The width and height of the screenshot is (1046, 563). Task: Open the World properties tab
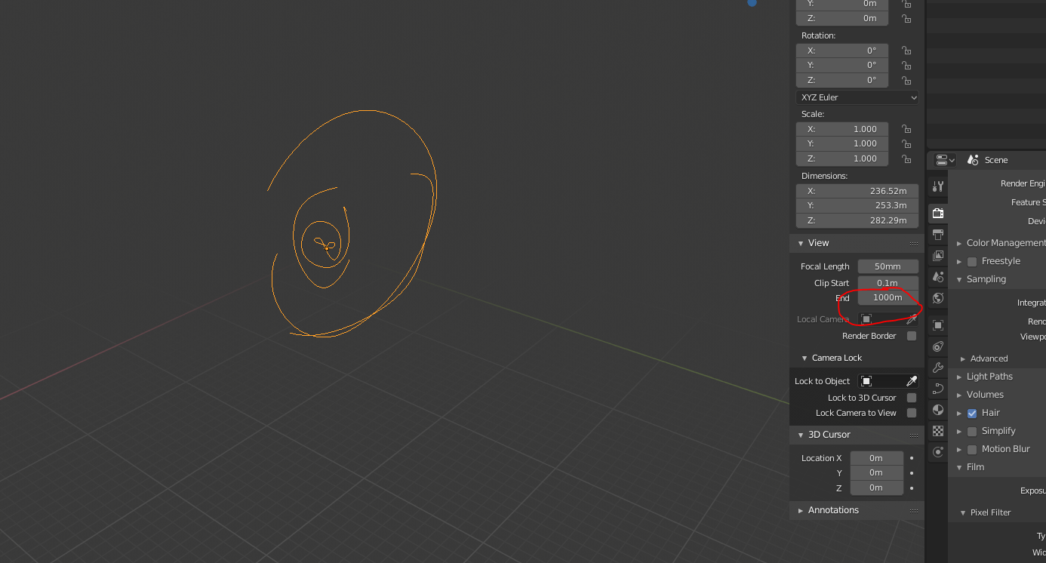click(x=938, y=298)
